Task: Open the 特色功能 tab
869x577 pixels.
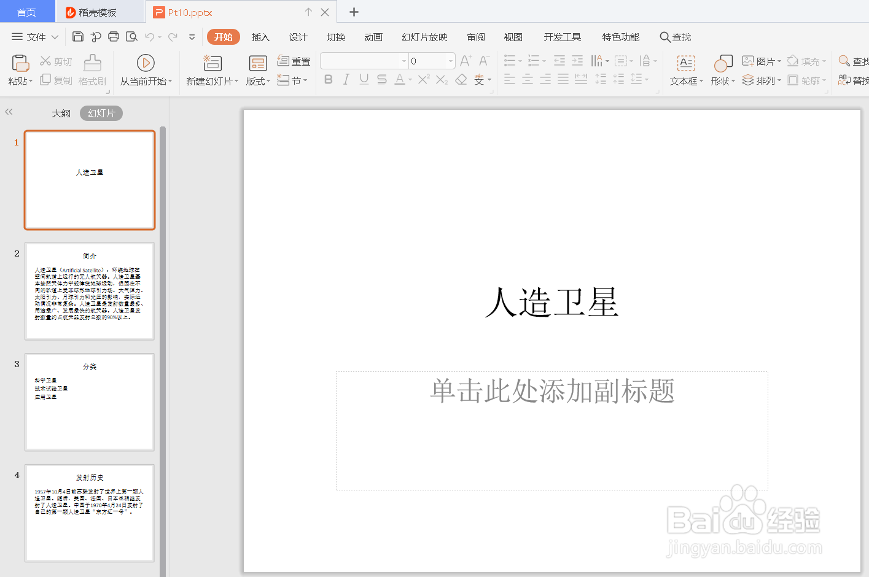Action: point(620,37)
